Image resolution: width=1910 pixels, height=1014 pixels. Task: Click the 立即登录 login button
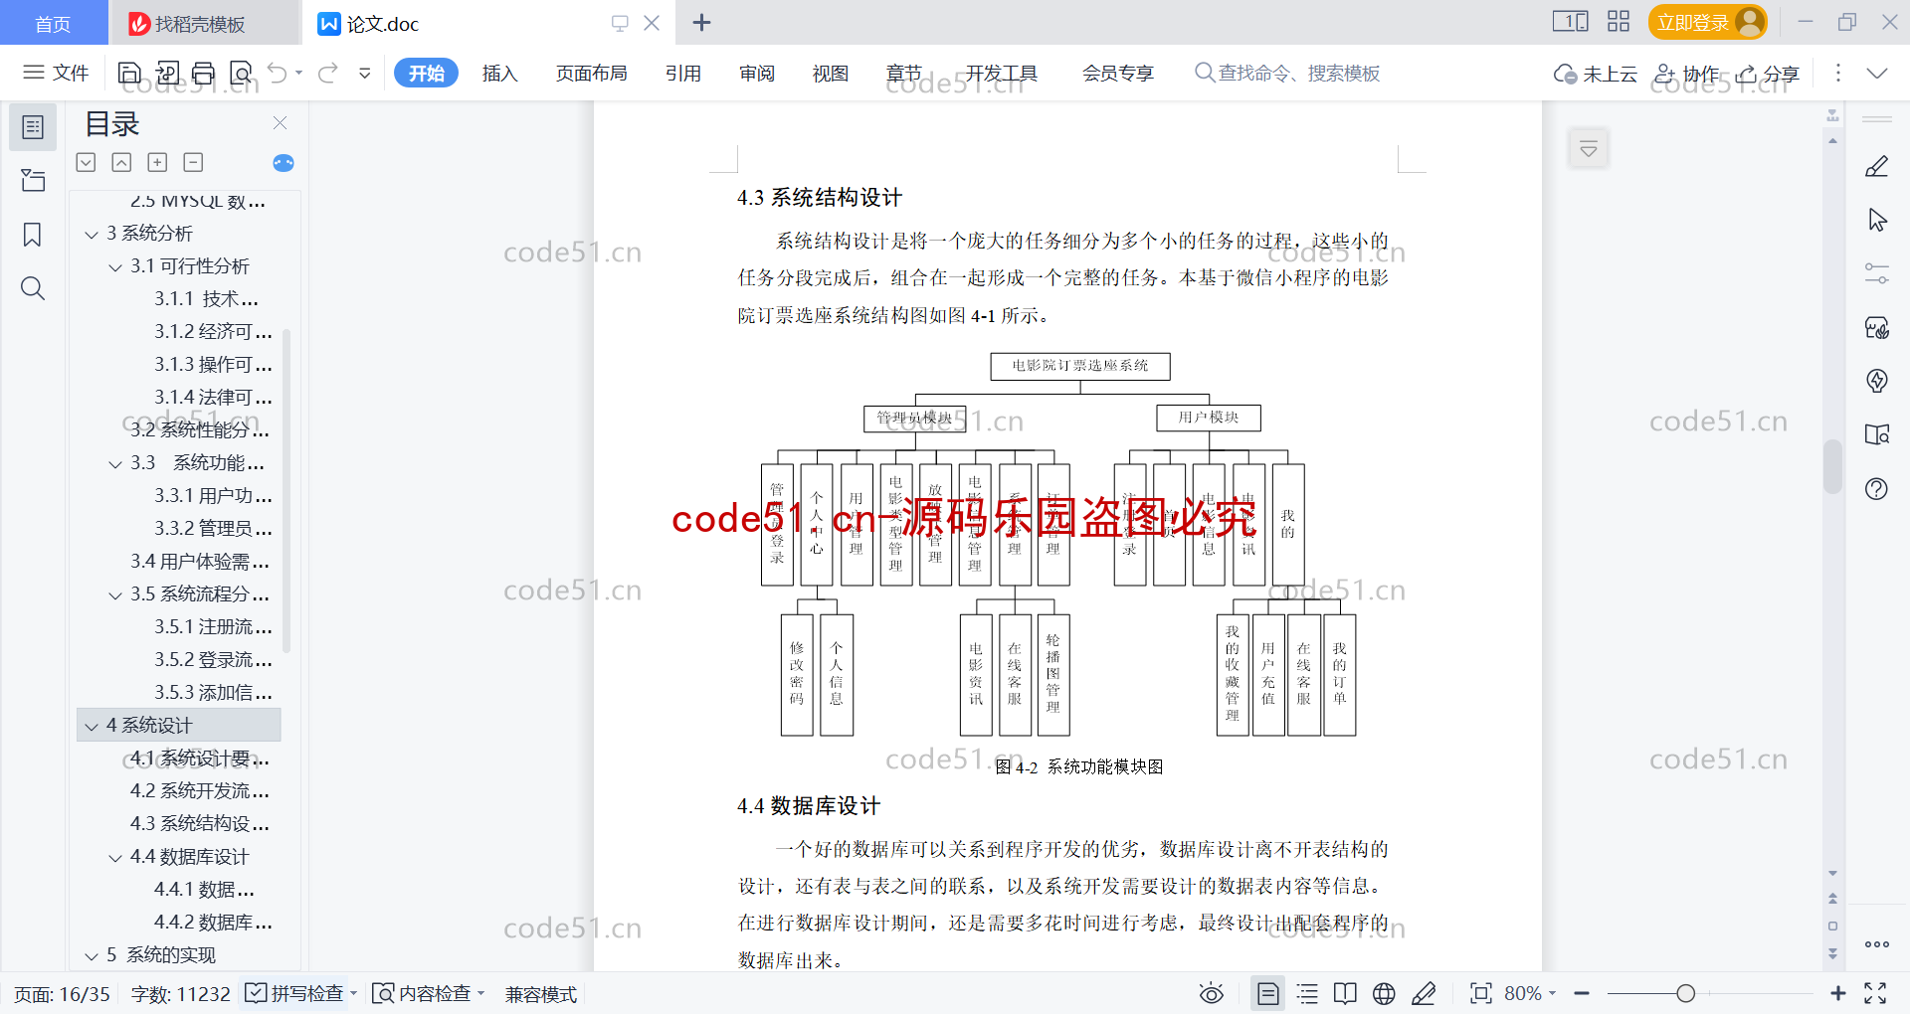1707,22
